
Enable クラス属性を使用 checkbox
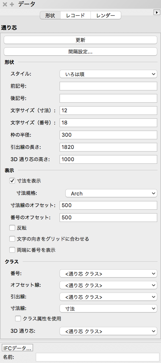pyautogui.click(x=18, y=318)
